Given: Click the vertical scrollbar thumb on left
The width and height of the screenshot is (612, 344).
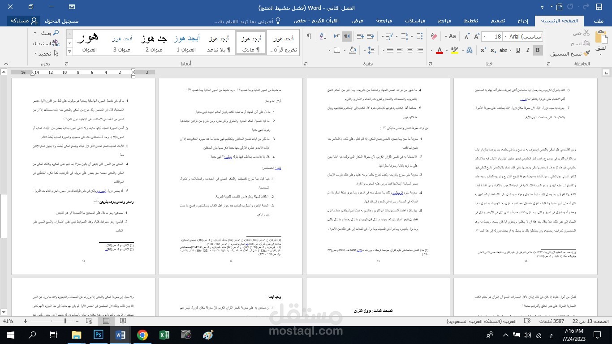Looking at the screenshot, I should pos(4,216).
